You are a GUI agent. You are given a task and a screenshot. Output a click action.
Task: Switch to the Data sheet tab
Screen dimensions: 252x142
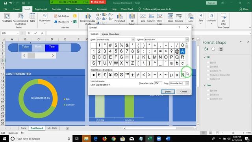23,128
